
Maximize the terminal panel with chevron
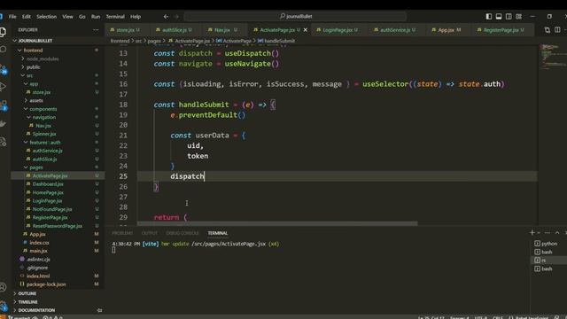[x=557, y=232]
